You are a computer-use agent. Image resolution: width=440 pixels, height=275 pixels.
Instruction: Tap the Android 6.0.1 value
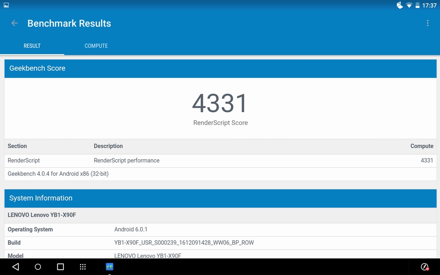tap(131, 229)
